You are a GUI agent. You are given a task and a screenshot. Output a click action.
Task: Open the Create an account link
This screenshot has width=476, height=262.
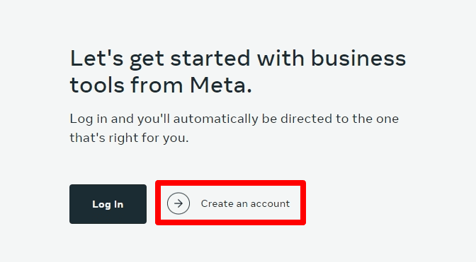(230, 203)
